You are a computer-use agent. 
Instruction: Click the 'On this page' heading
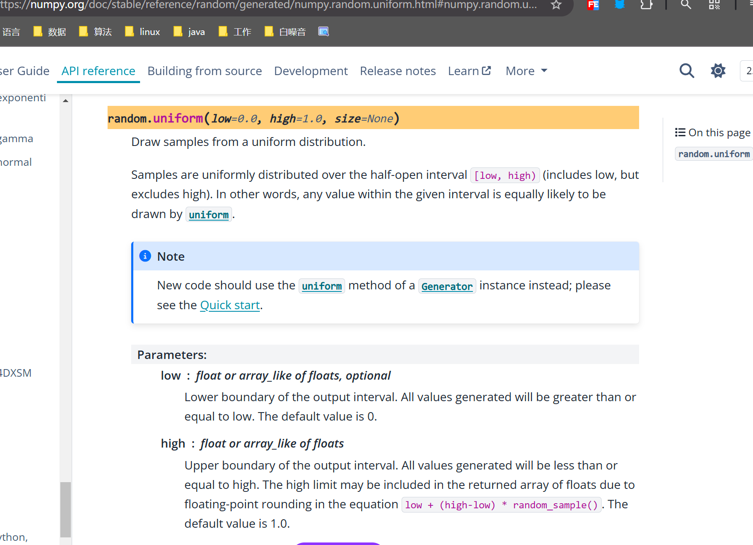point(719,132)
